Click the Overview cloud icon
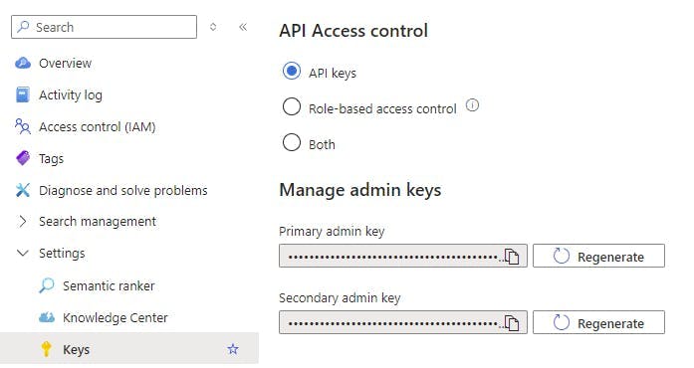This screenshot has width=694, height=368. point(23,64)
